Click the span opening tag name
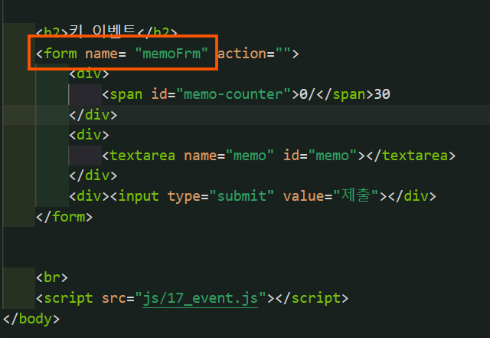This screenshot has width=490, height=338. click(x=126, y=94)
